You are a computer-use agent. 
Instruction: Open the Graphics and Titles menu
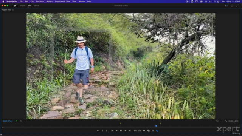[x=62, y=2]
